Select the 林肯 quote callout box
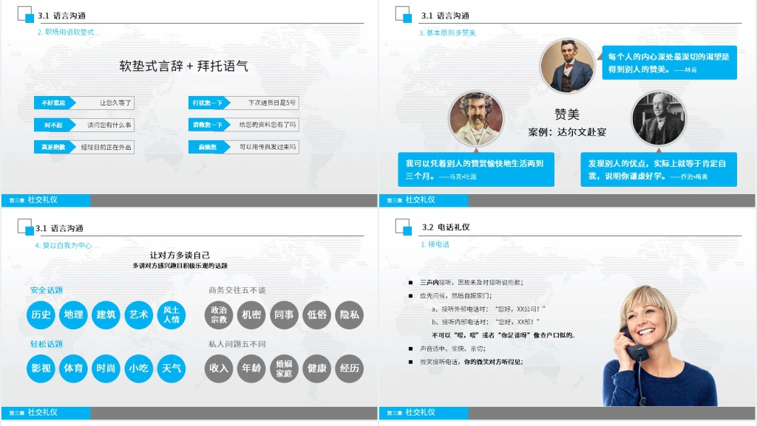Image resolution: width=757 pixels, height=426 pixels. coord(669,63)
